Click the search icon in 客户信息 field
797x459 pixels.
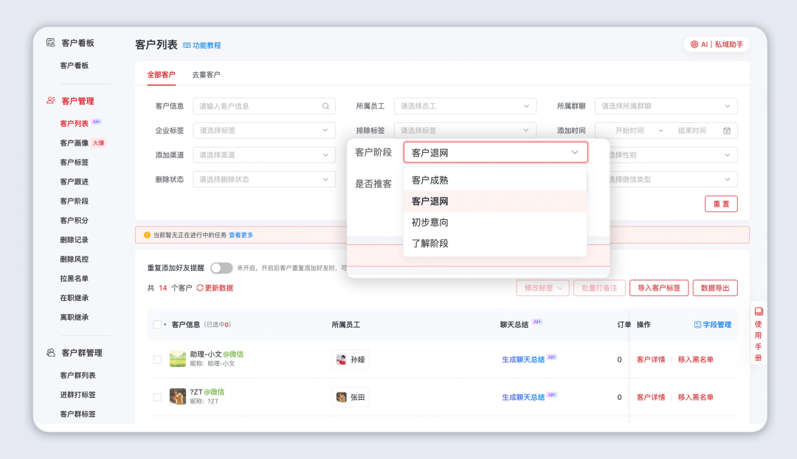point(325,106)
